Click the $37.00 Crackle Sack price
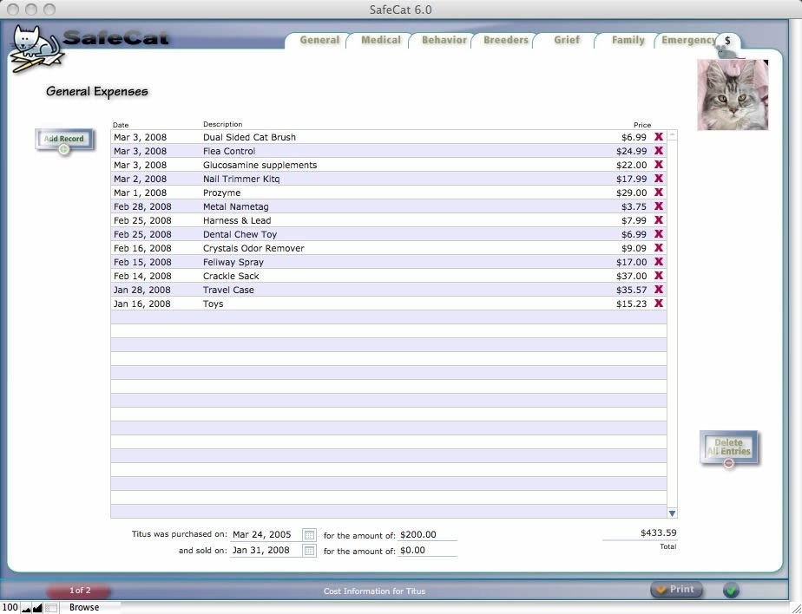This screenshot has width=802, height=614. tap(631, 276)
